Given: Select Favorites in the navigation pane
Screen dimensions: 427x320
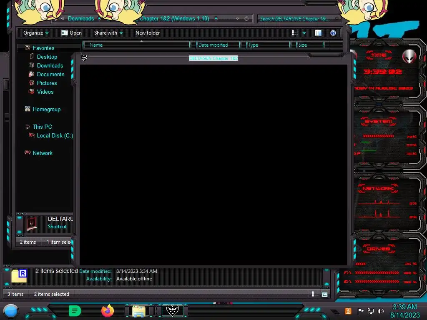Looking at the screenshot, I should [x=43, y=48].
